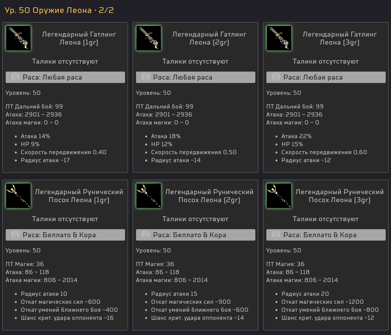Click race gear icon in Посох (1gr) card
391x335 pixels.
click(x=15, y=234)
